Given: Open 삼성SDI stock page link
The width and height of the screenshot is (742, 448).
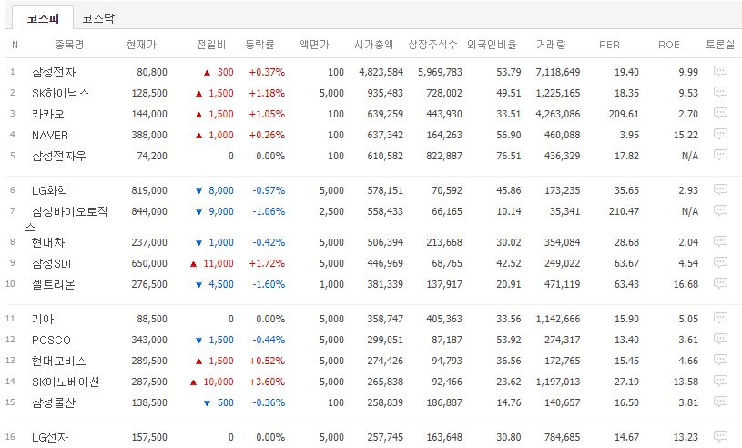Looking at the screenshot, I should click(x=51, y=263).
